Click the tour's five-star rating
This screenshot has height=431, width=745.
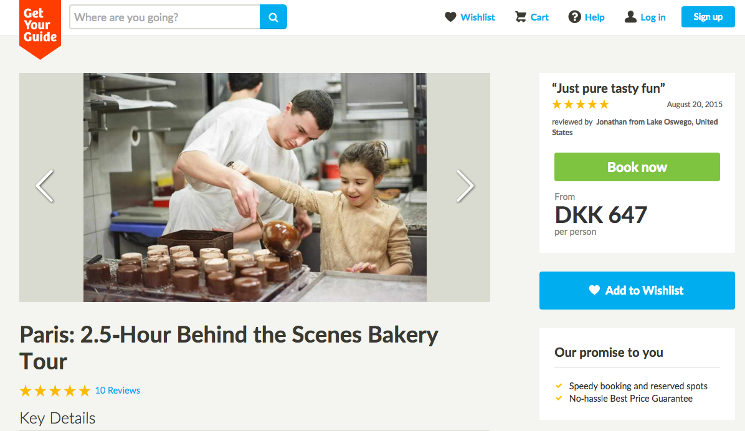click(55, 391)
